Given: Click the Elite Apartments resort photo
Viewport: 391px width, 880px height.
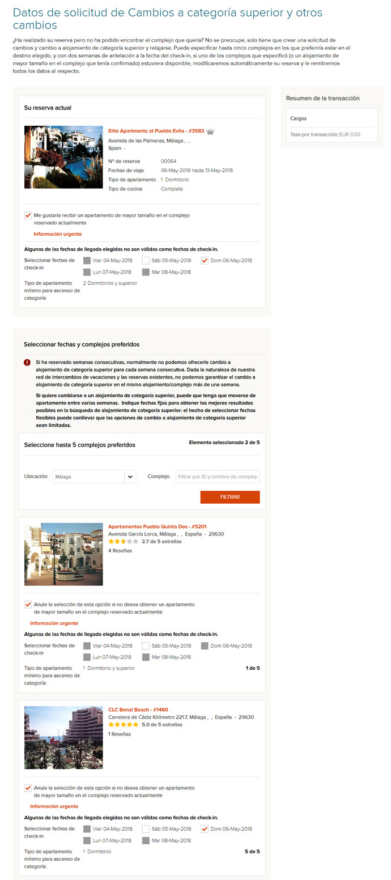Looking at the screenshot, I should [63, 157].
